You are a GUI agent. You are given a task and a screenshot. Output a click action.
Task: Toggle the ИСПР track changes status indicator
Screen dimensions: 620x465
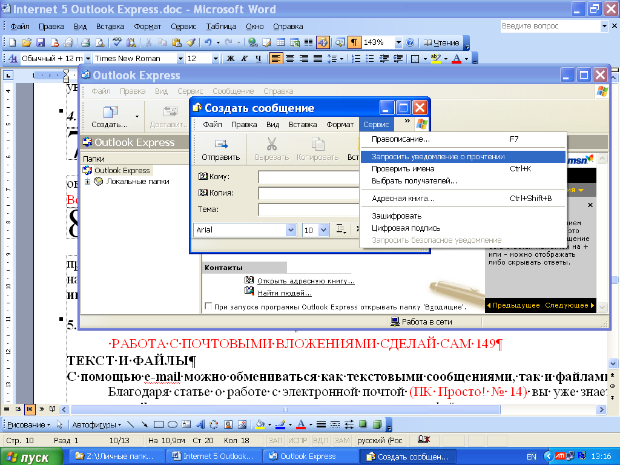298,441
